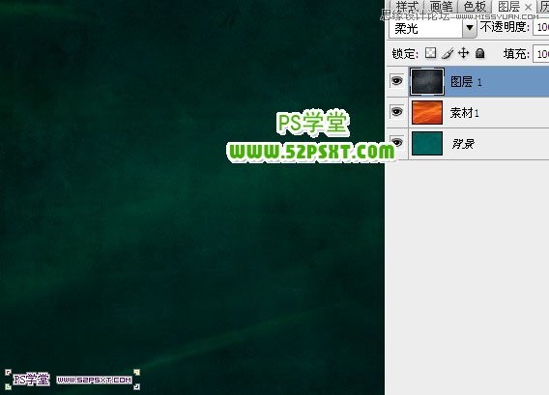549x395 pixels.
Task: Select the 素材1 layer name
Action: [464, 113]
